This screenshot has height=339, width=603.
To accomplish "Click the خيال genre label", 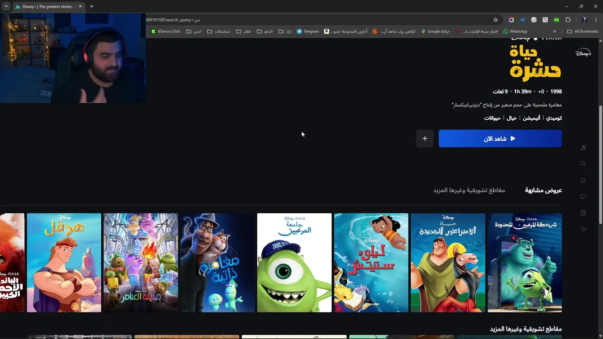I will coord(512,118).
